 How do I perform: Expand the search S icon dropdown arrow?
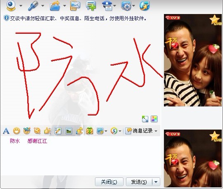tap(120, 131)
